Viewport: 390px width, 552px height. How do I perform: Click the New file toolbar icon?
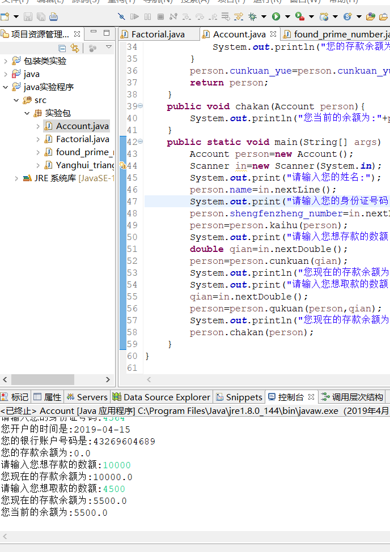coord(5,16)
